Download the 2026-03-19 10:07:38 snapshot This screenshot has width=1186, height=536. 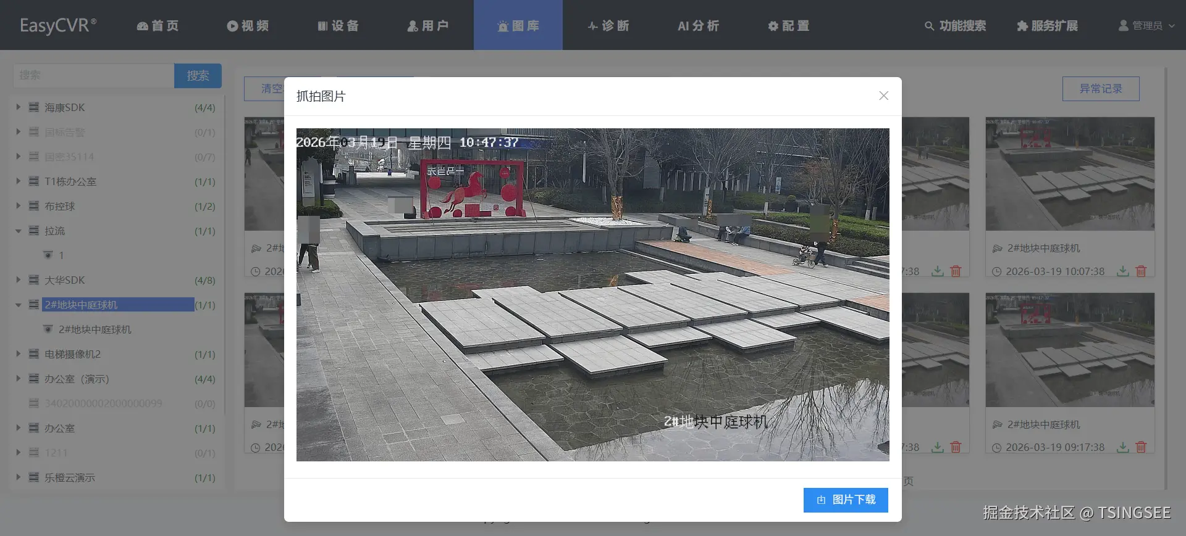pyautogui.click(x=1123, y=271)
